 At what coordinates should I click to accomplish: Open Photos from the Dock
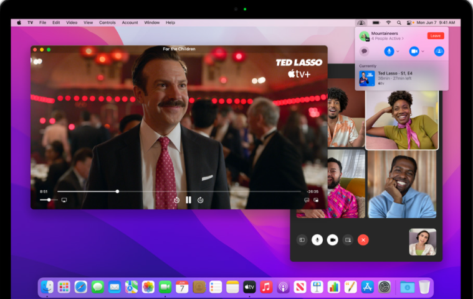click(148, 287)
